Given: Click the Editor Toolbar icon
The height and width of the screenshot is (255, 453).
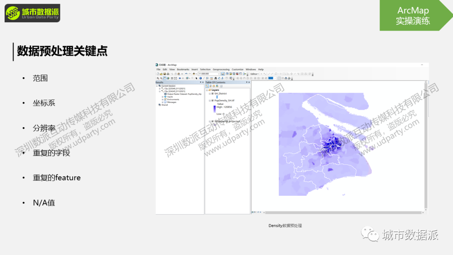Looking at the screenshot, I should click(223, 74).
